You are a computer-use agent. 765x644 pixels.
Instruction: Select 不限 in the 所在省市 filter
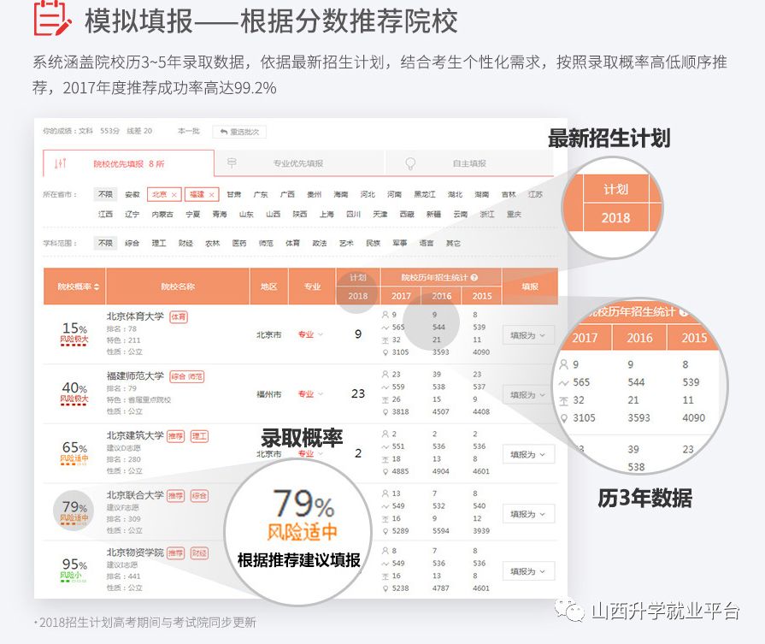coord(105,194)
